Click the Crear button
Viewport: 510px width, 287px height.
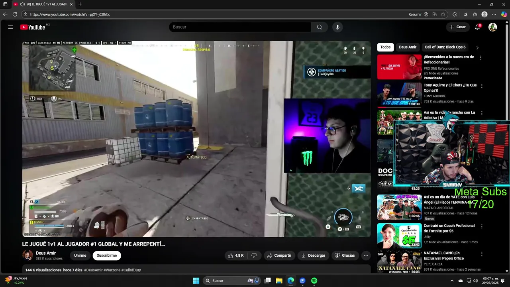tap(457, 27)
